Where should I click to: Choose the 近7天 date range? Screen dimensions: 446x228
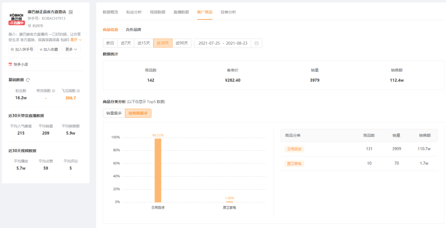point(126,43)
